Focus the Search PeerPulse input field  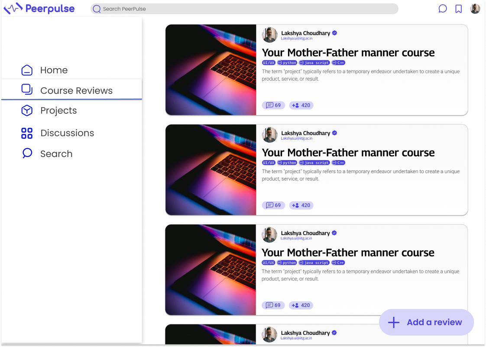[x=244, y=9]
